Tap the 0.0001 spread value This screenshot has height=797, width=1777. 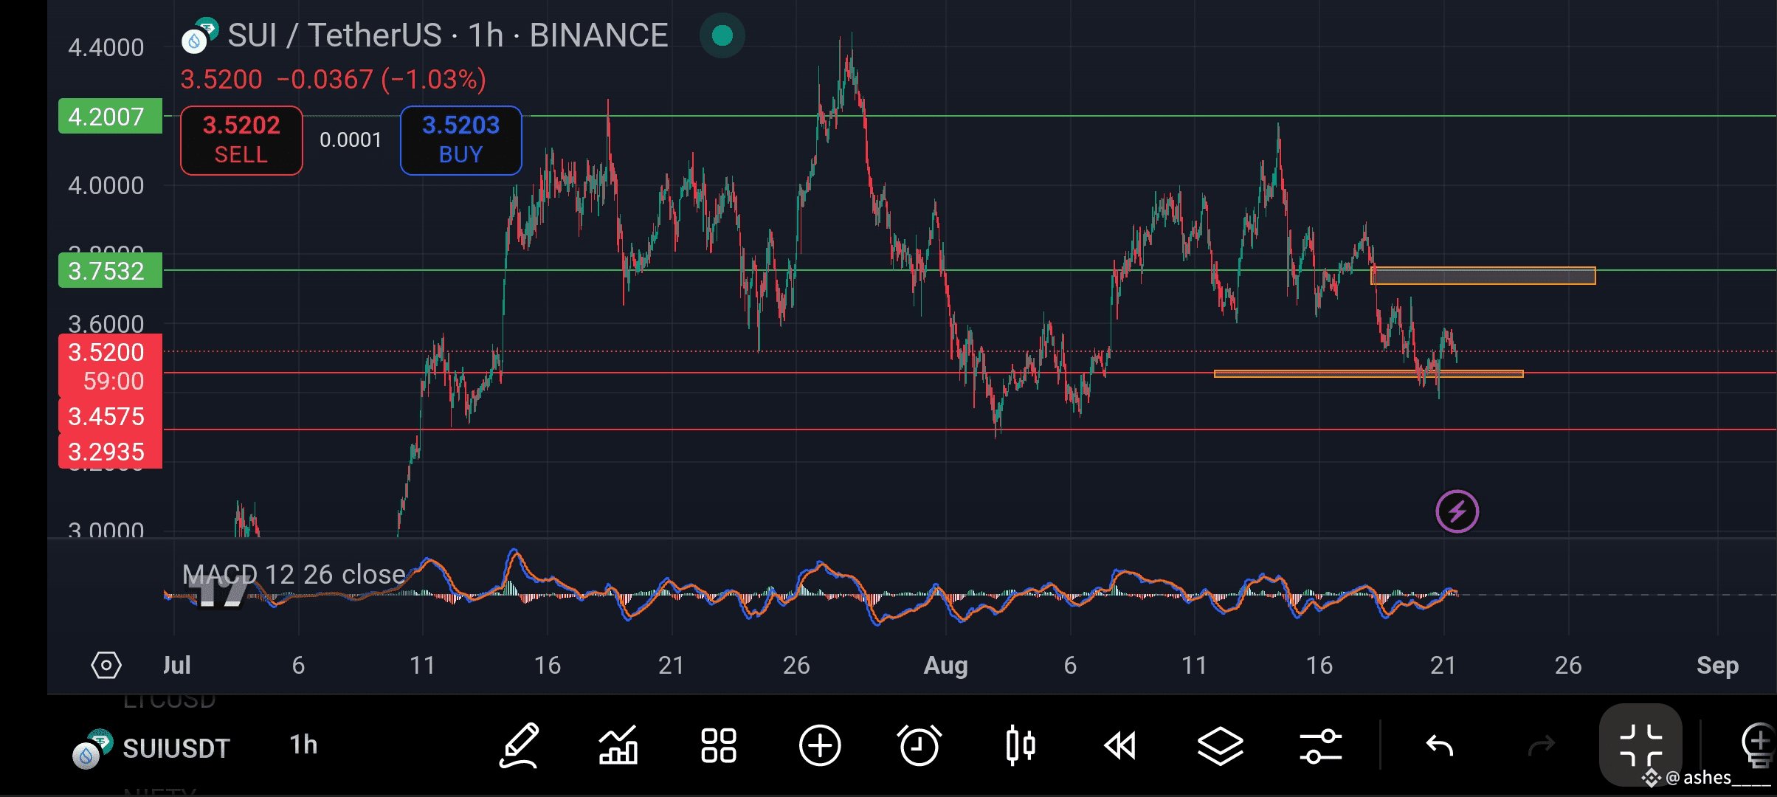[351, 140]
